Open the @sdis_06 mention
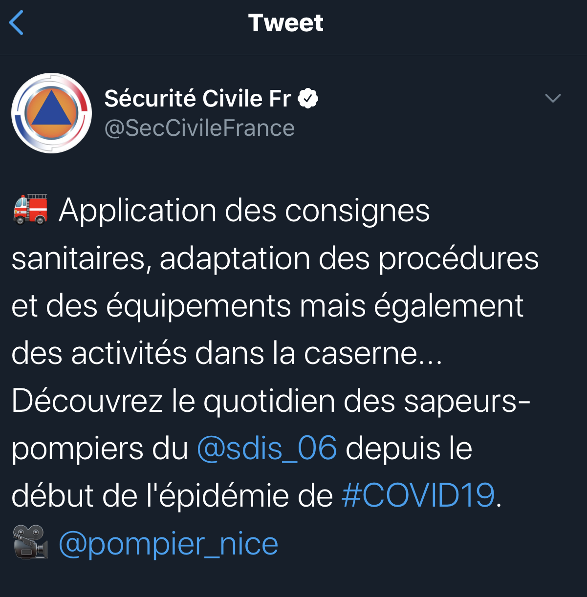The width and height of the screenshot is (587, 597). tap(267, 448)
